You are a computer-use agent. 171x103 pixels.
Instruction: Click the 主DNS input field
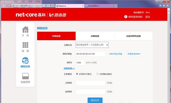point(90,83)
